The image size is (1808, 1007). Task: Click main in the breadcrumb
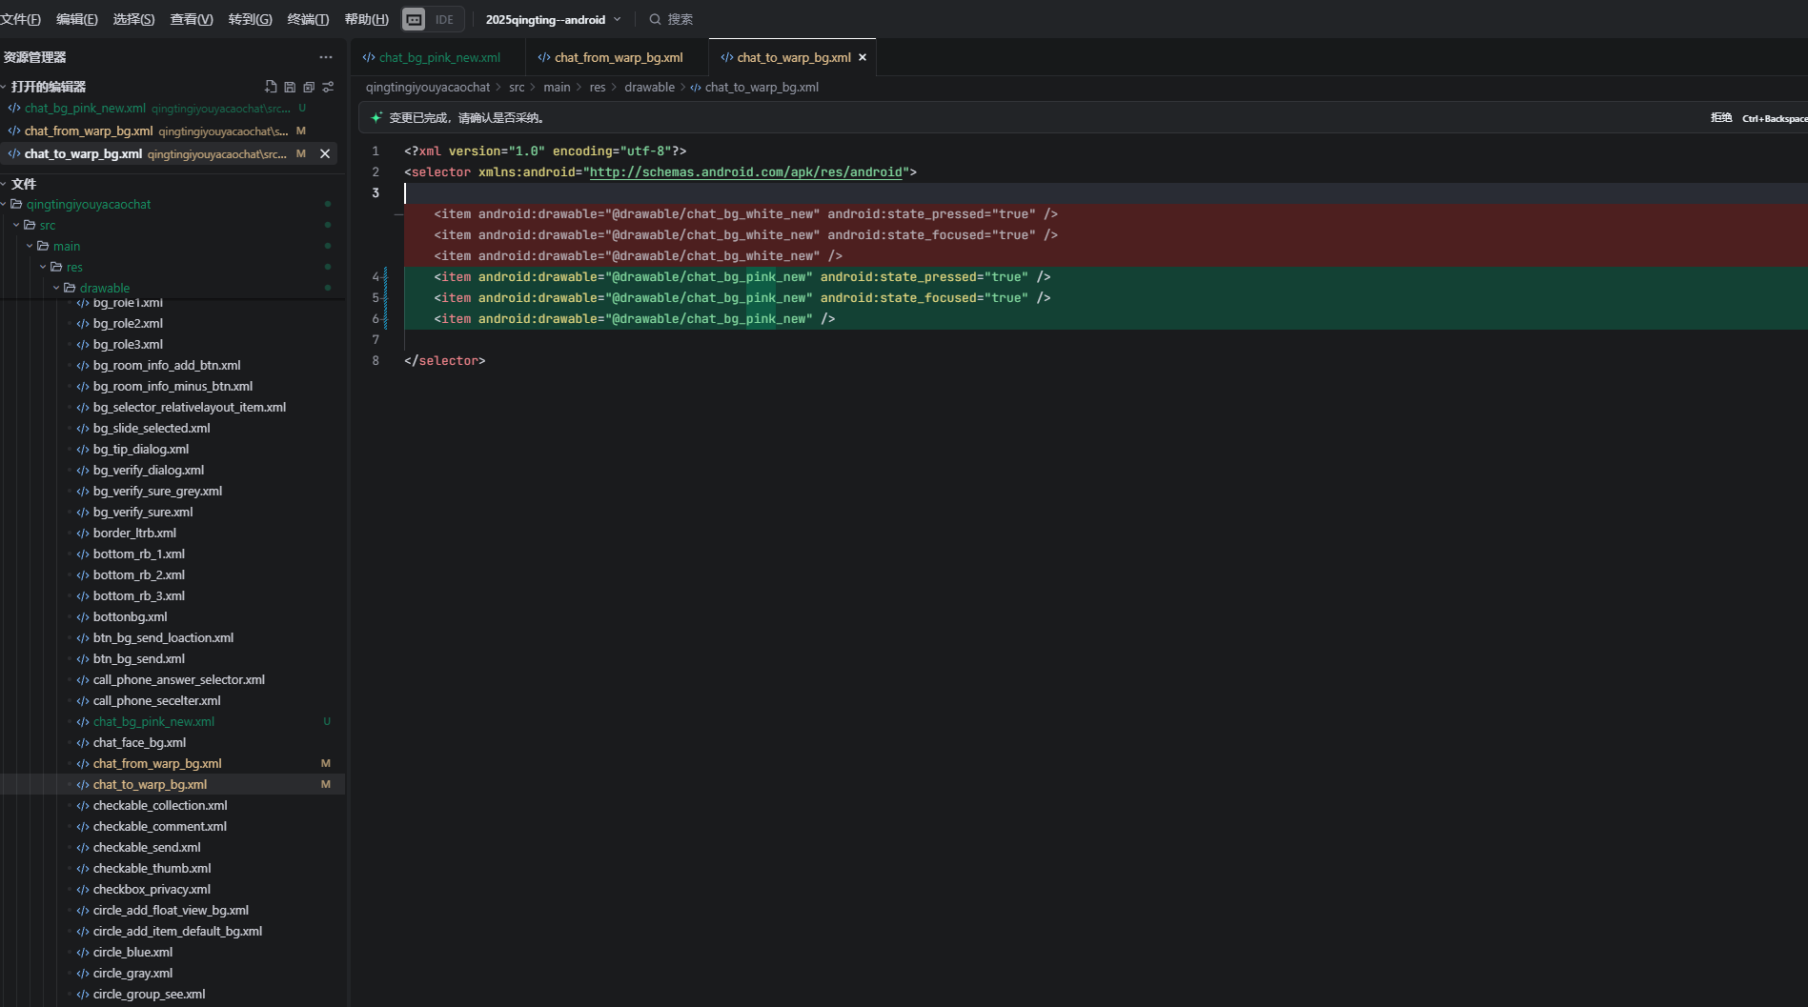557,87
